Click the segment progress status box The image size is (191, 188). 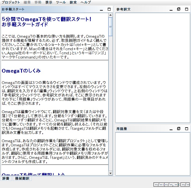click(166, 185)
